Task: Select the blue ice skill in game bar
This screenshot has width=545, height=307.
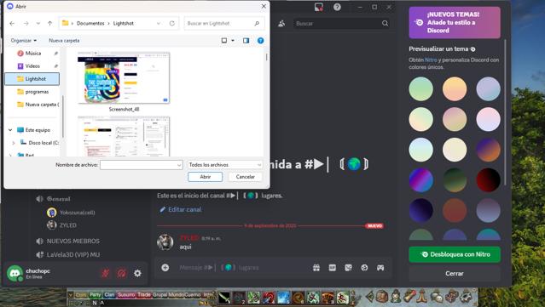Action: click(282, 298)
